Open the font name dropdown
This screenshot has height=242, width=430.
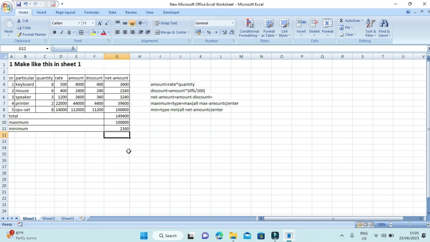(x=79, y=23)
